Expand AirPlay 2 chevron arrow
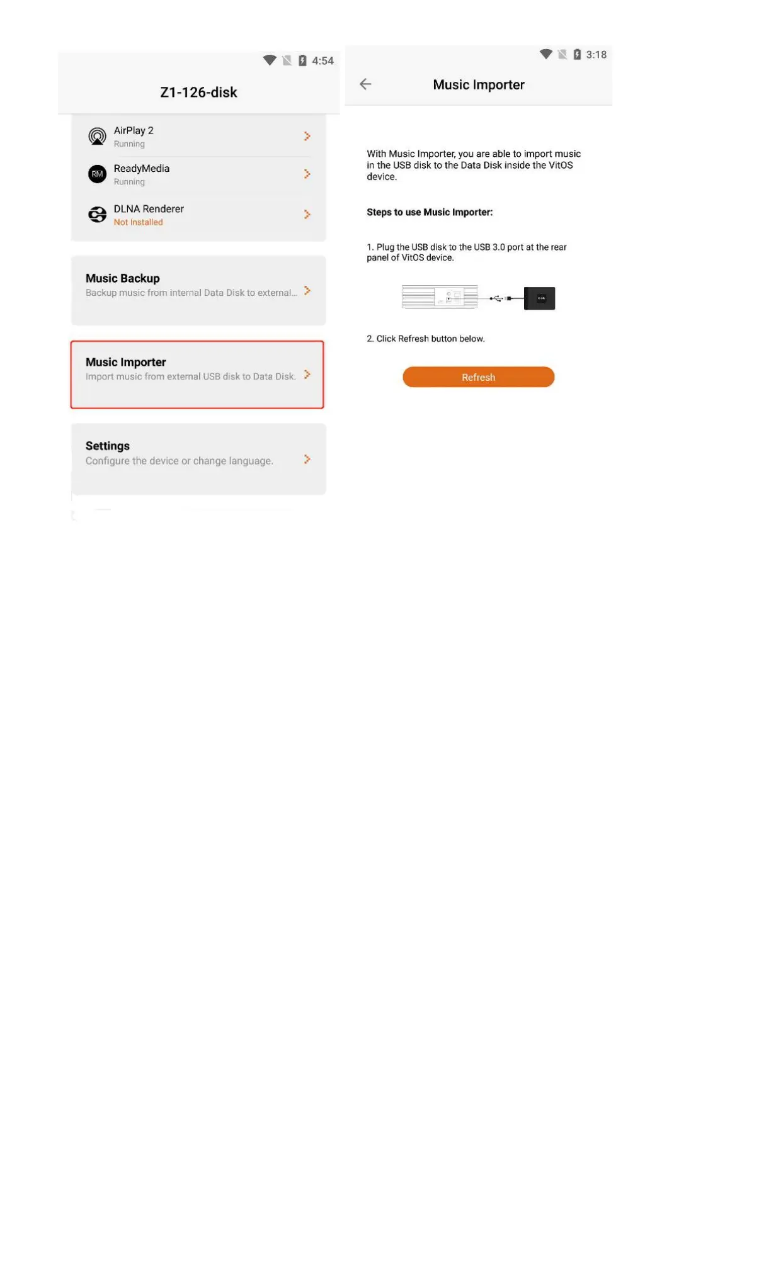Screen dimensions: 771x1269 [307, 136]
